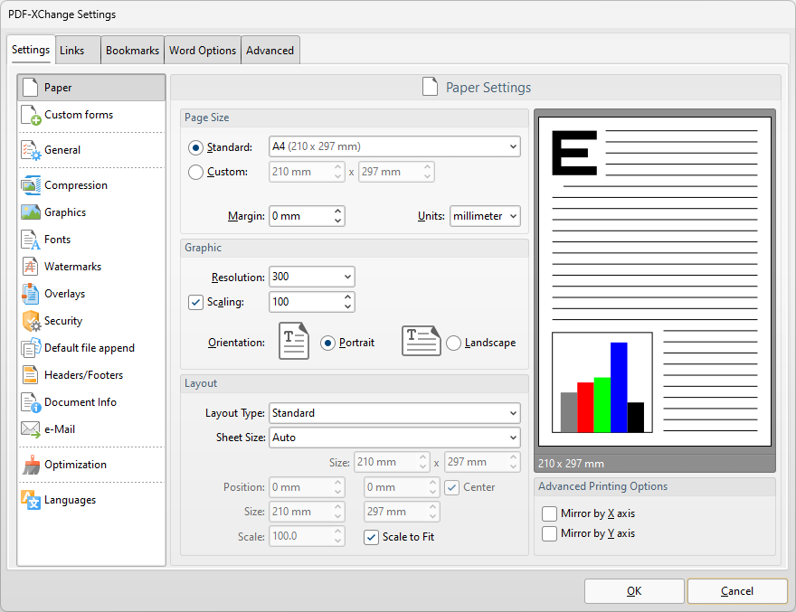Increase the Scaling value with up arrow
Image resolution: width=796 pixels, height=612 pixels.
347,297
